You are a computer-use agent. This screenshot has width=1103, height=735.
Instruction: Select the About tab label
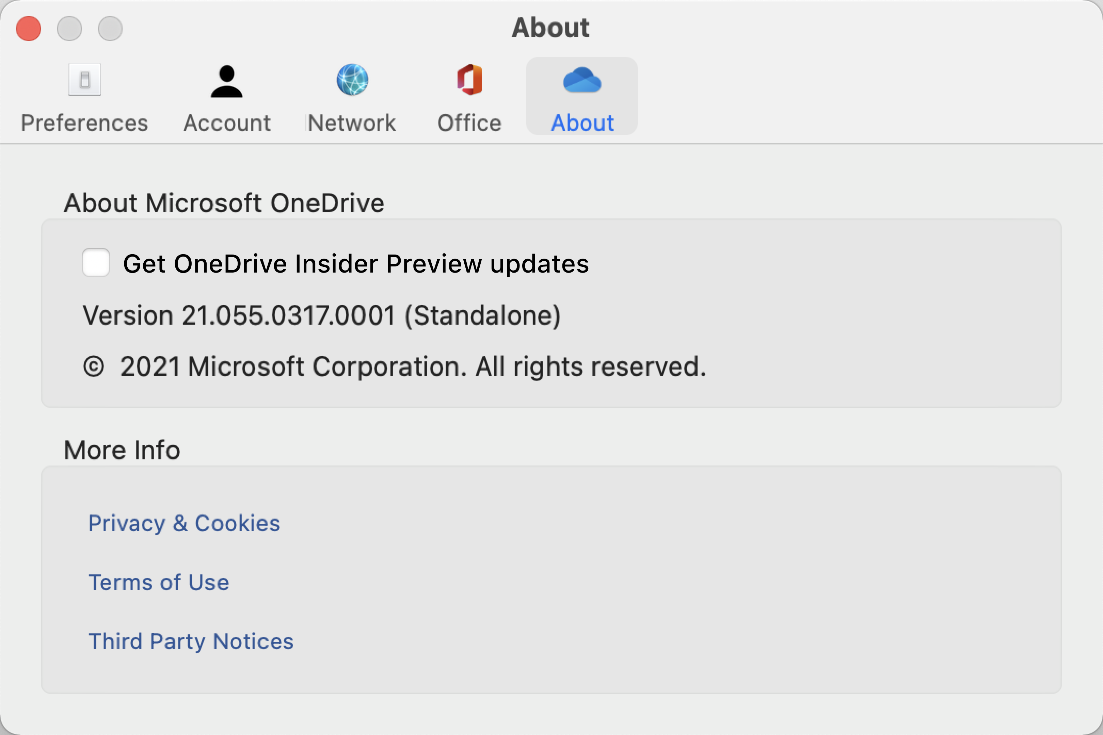tap(582, 123)
